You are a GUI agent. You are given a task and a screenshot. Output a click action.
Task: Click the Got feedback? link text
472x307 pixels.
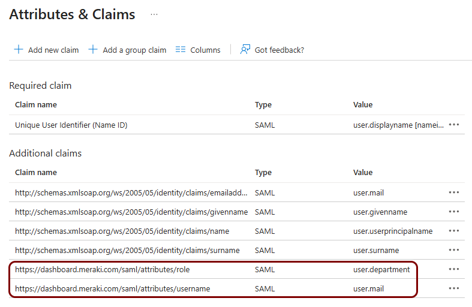pos(279,50)
